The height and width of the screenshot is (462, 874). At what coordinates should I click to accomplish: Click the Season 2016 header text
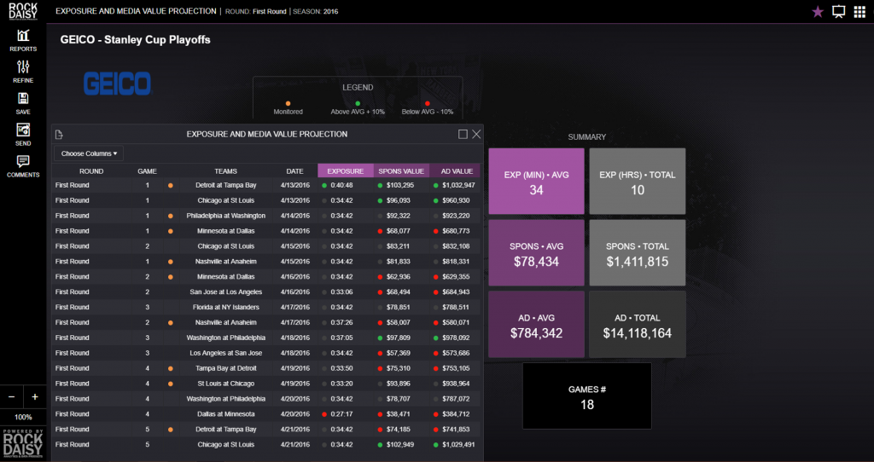tap(316, 11)
